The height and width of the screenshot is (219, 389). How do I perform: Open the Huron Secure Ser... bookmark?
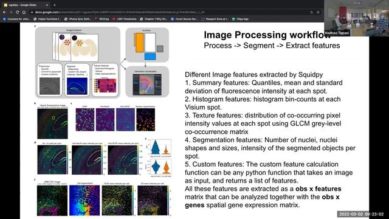184,19
